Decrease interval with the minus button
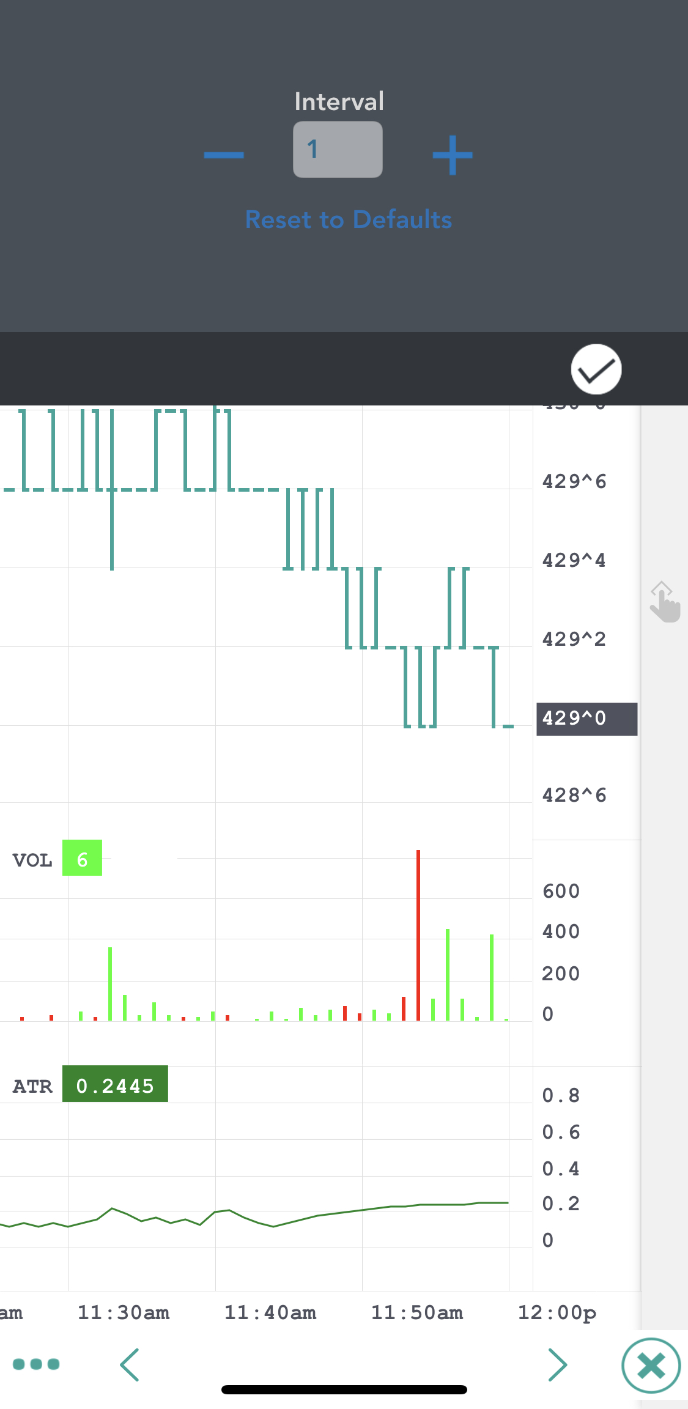688x1409 pixels. (x=224, y=155)
